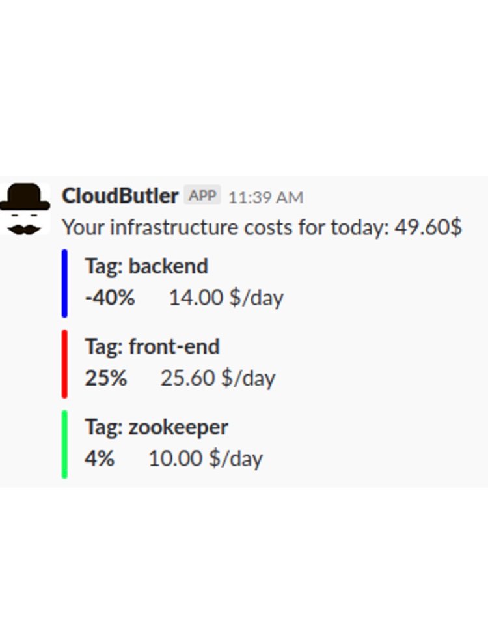Click the green zookeeper attachment color bar
The width and height of the screenshot is (488, 631).
(x=64, y=444)
